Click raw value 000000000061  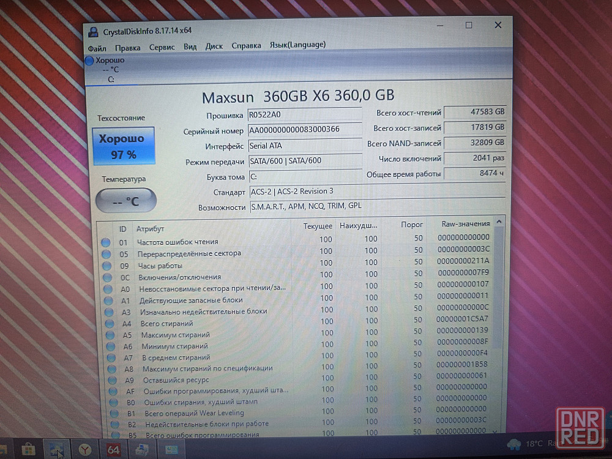tap(461, 376)
